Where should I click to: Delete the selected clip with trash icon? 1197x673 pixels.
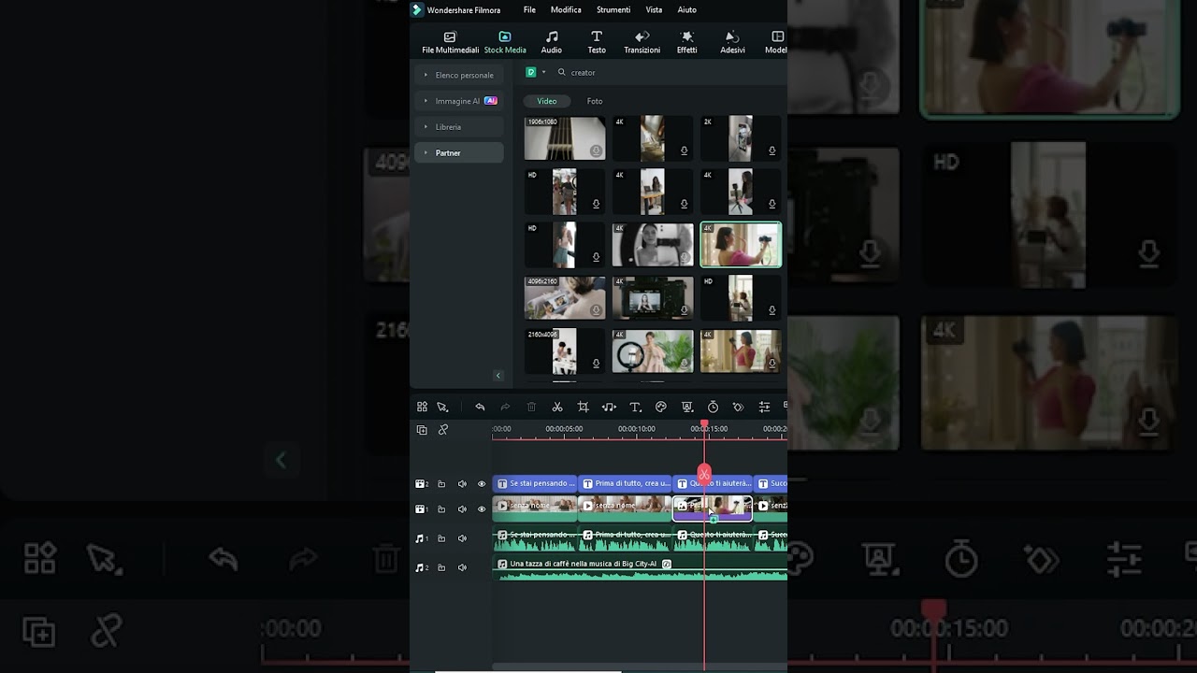(x=531, y=407)
